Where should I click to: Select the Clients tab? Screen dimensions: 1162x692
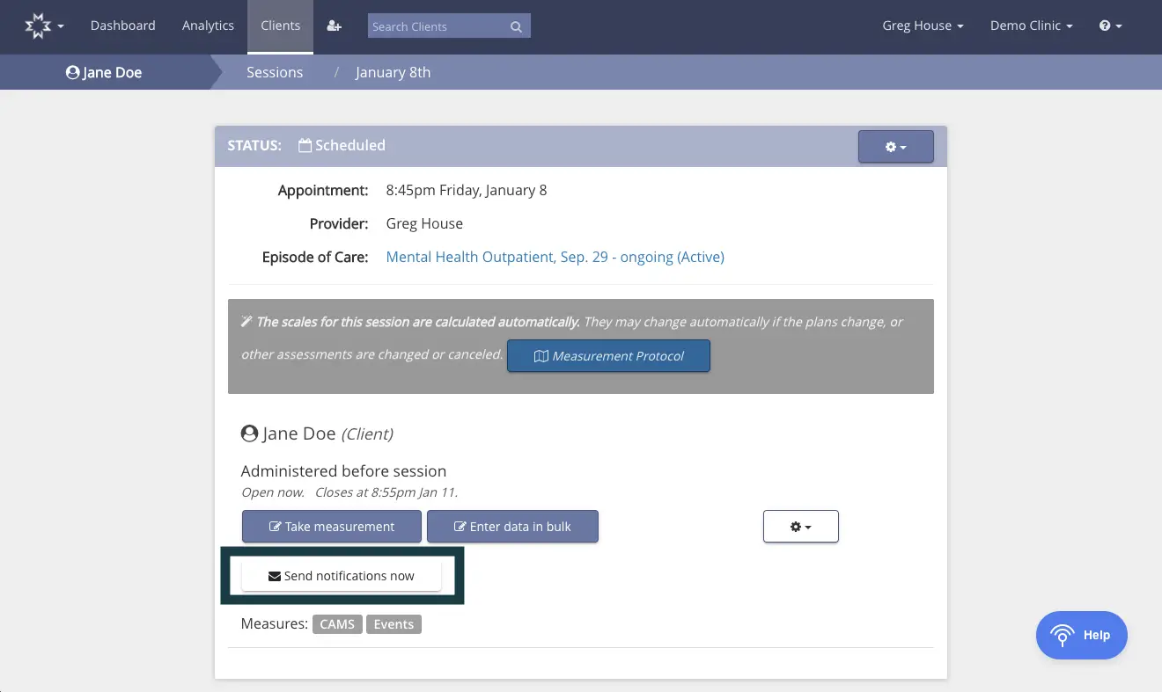[280, 25]
